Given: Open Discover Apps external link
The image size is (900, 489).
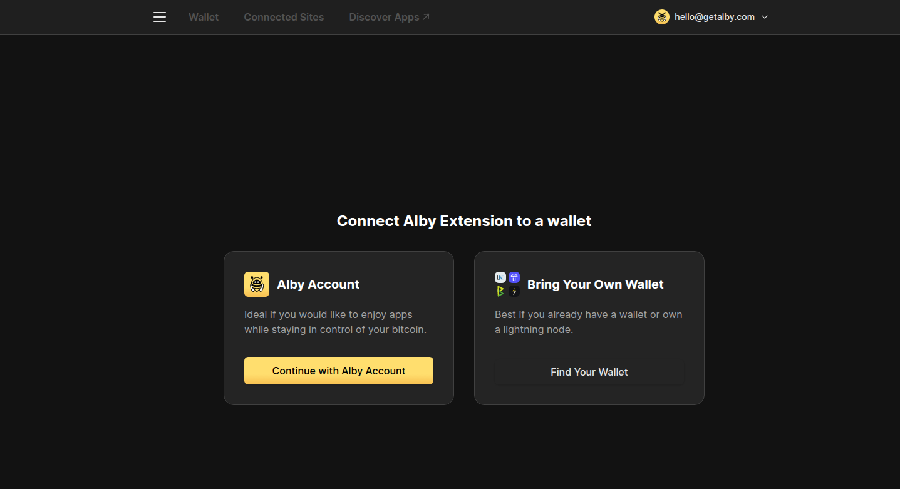Looking at the screenshot, I should point(390,17).
